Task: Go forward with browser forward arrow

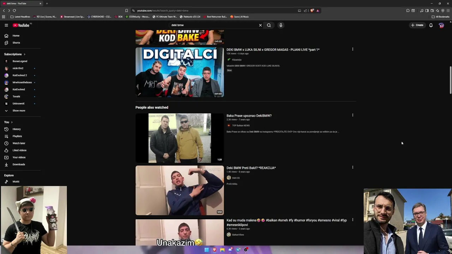Action: click(9, 11)
